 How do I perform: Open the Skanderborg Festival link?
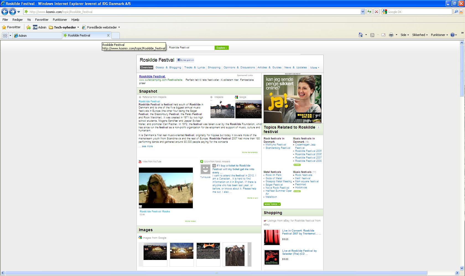coord(278,148)
